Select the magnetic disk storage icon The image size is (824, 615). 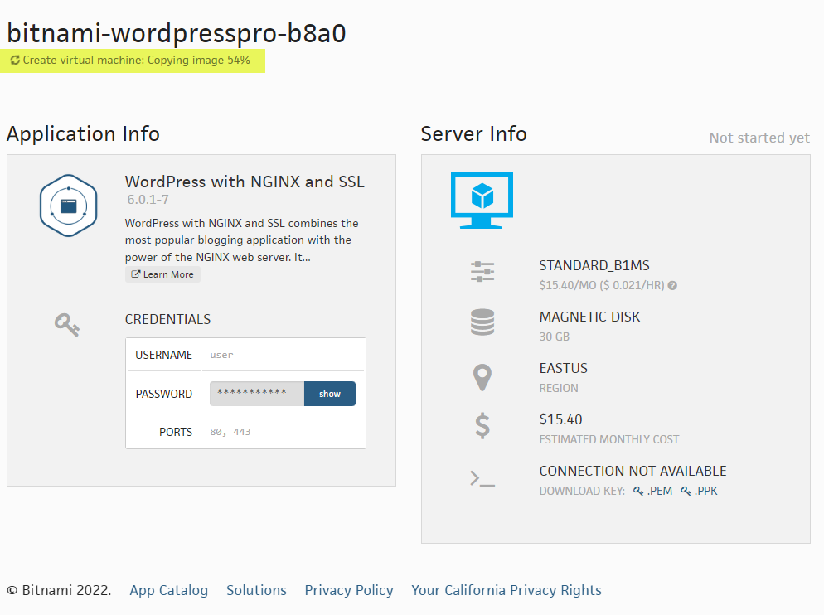[x=482, y=322]
